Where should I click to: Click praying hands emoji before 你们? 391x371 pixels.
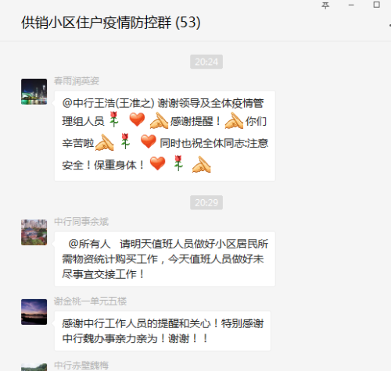234,120
